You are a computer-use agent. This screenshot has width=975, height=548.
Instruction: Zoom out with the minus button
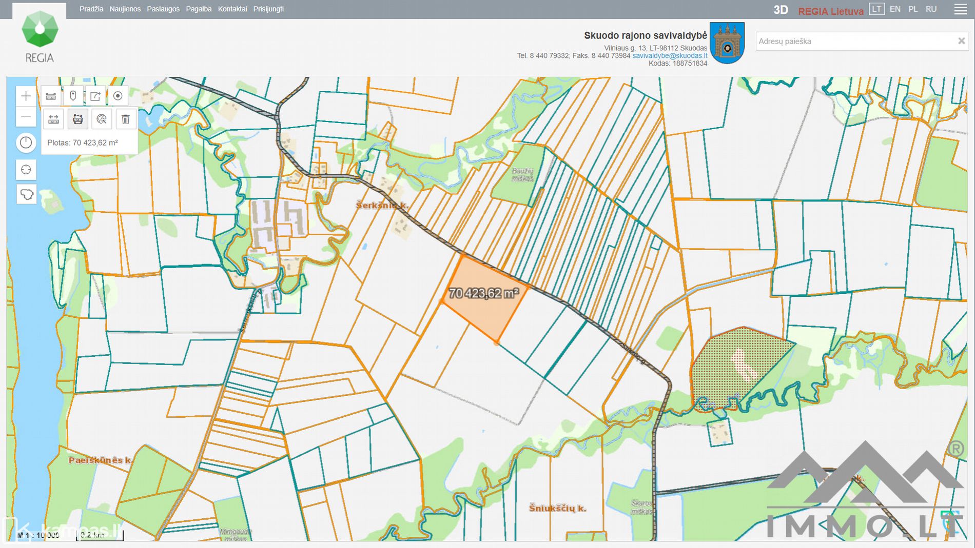pos(26,117)
